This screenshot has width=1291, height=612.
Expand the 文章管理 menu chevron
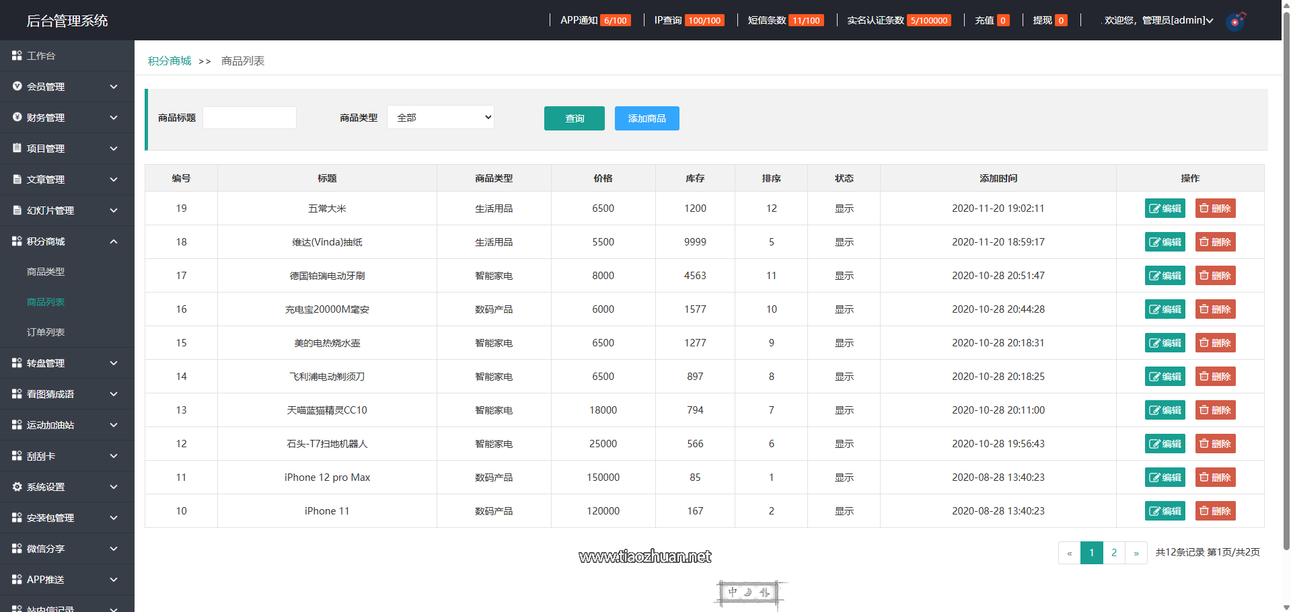click(114, 180)
